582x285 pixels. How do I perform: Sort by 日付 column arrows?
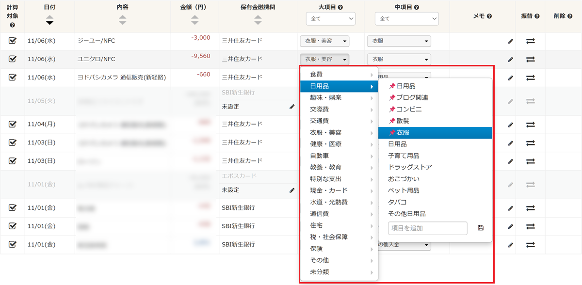pyautogui.click(x=49, y=20)
